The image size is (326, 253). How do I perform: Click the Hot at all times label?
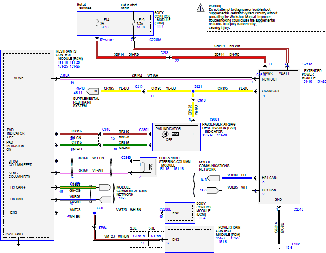[x=84, y=6]
